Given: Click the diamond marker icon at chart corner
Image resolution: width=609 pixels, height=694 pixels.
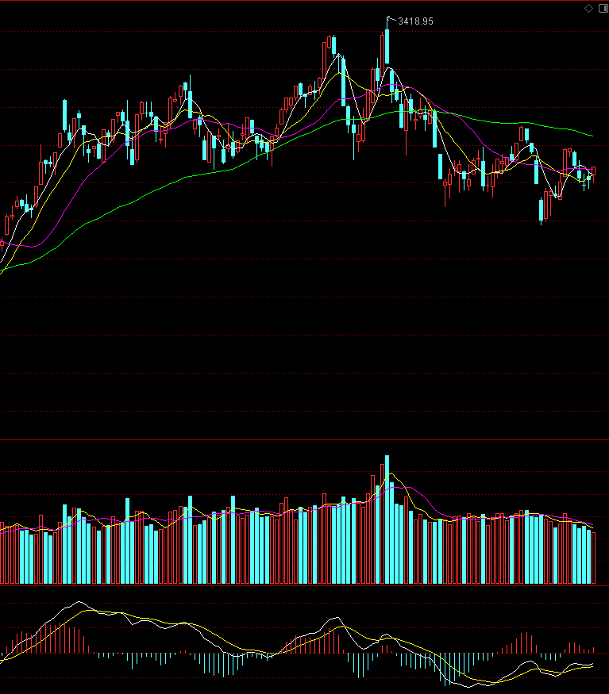Looking at the screenshot, I should coord(588,9).
